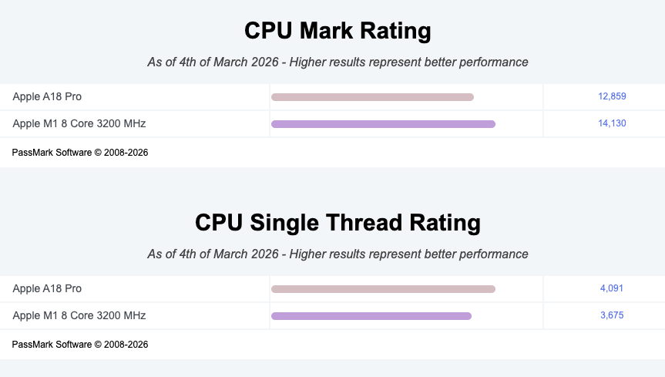665x377 pixels.
Task: Click the A18 Pro pink bar in CPU Mark chart
Action: point(372,97)
